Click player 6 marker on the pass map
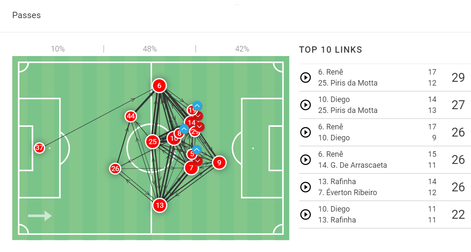The image size is (471, 252). click(x=159, y=86)
